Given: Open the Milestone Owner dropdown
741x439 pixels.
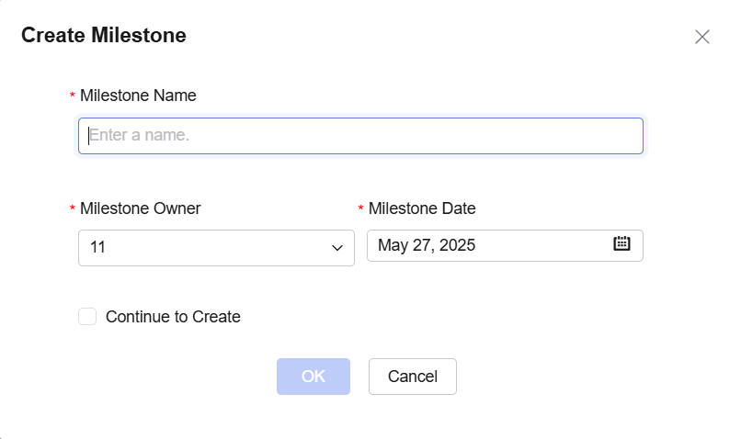Looking at the screenshot, I should pos(216,248).
